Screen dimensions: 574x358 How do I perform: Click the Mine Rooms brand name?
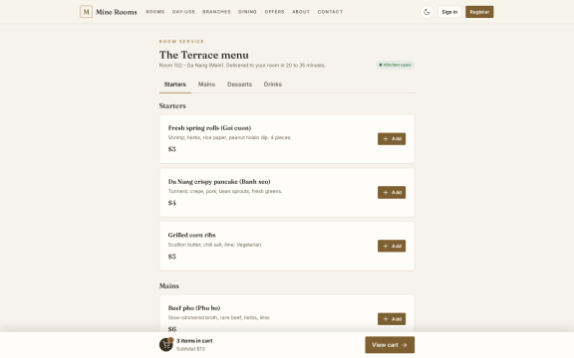(116, 12)
